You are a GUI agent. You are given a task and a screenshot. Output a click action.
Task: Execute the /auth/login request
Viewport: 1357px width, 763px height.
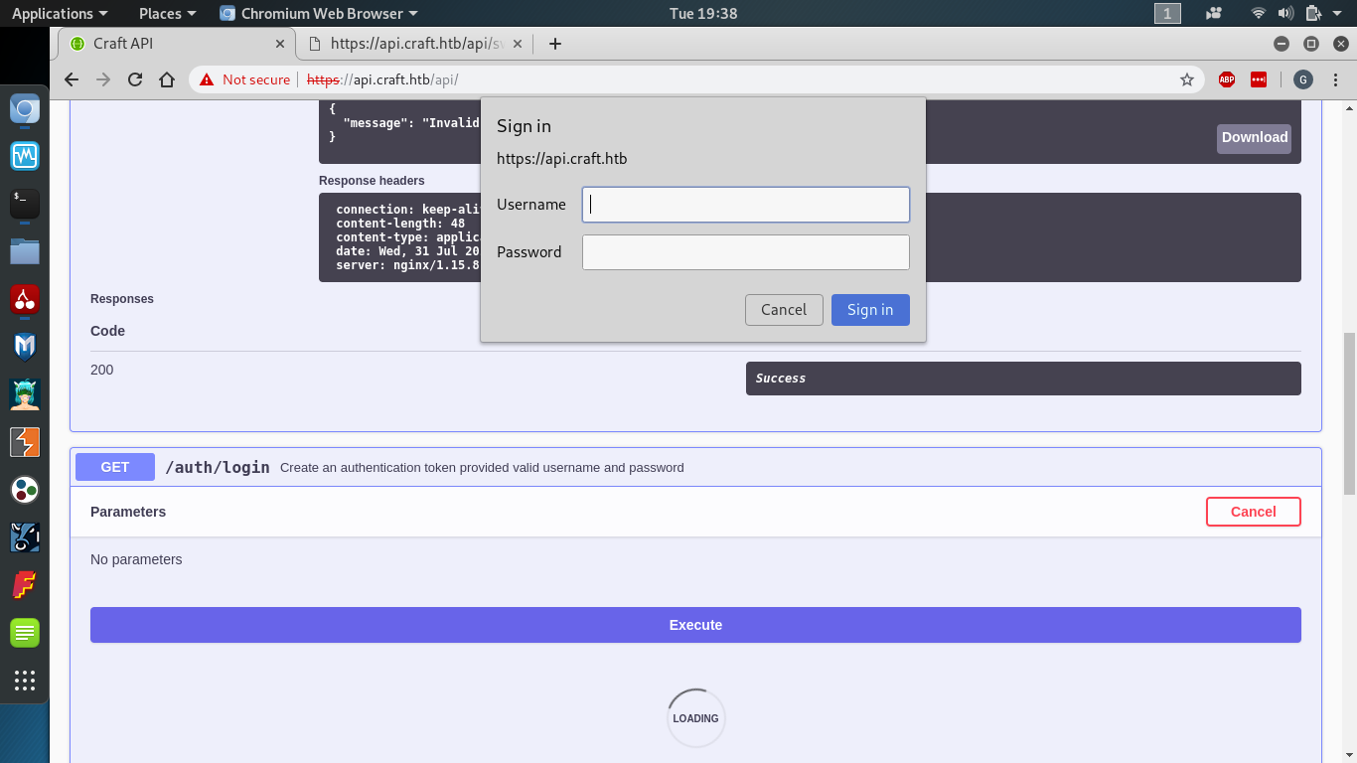[695, 625]
